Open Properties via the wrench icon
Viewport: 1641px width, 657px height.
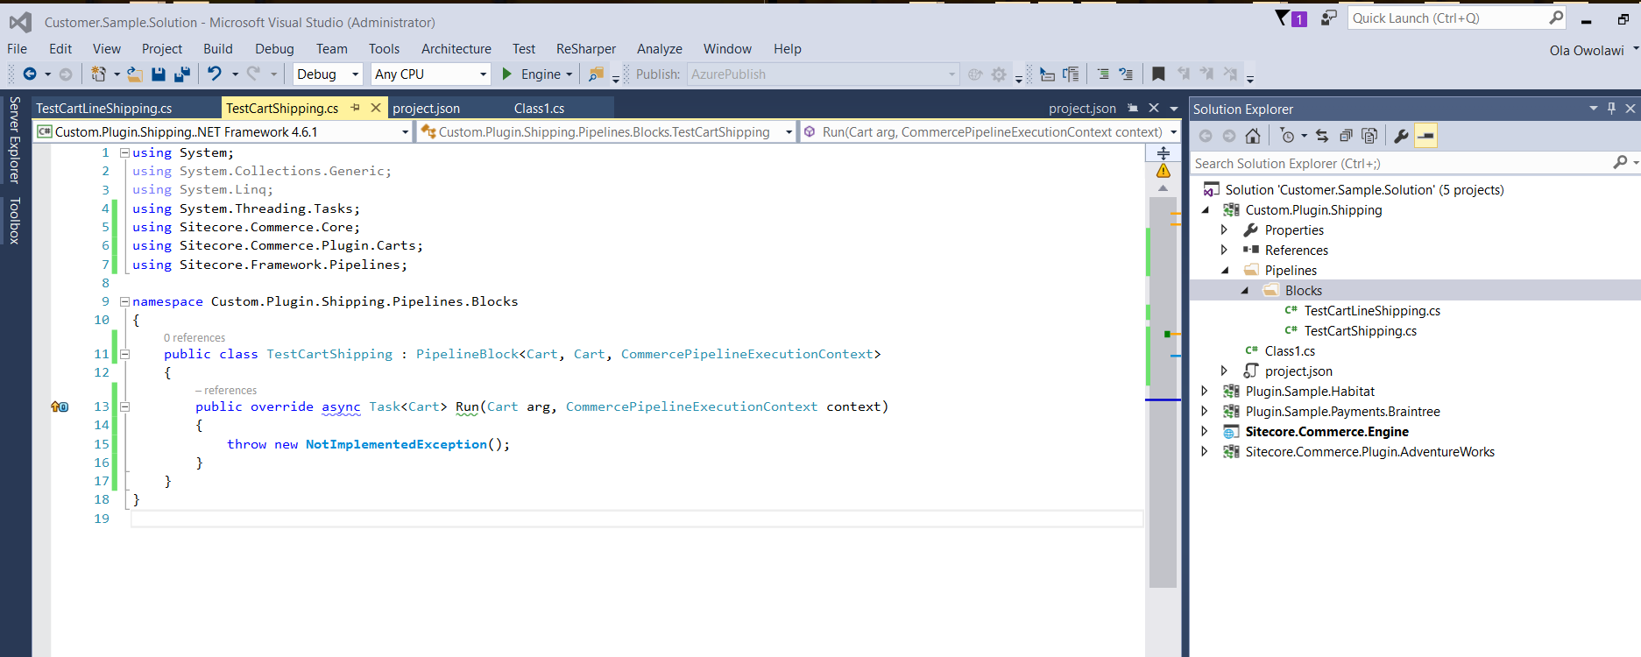1401,136
